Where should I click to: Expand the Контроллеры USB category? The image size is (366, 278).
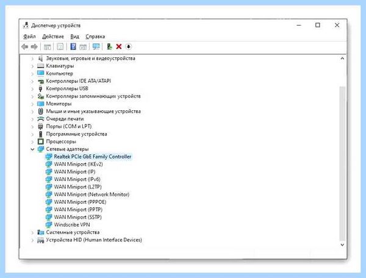(x=32, y=89)
